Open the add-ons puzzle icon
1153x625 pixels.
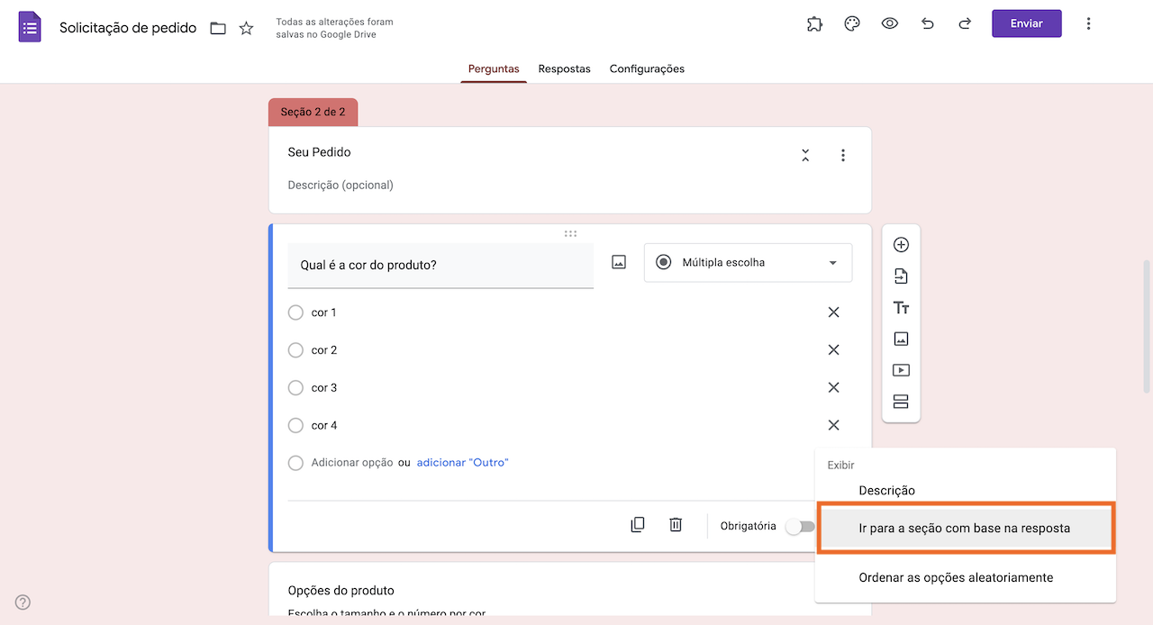(x=814, y=24)
